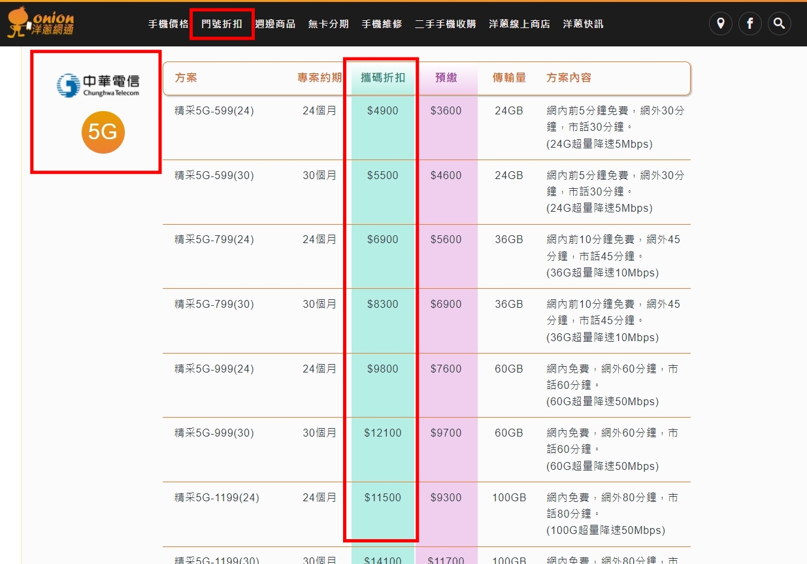Open the 二手手機收購 menu

[x=446, y=24]
